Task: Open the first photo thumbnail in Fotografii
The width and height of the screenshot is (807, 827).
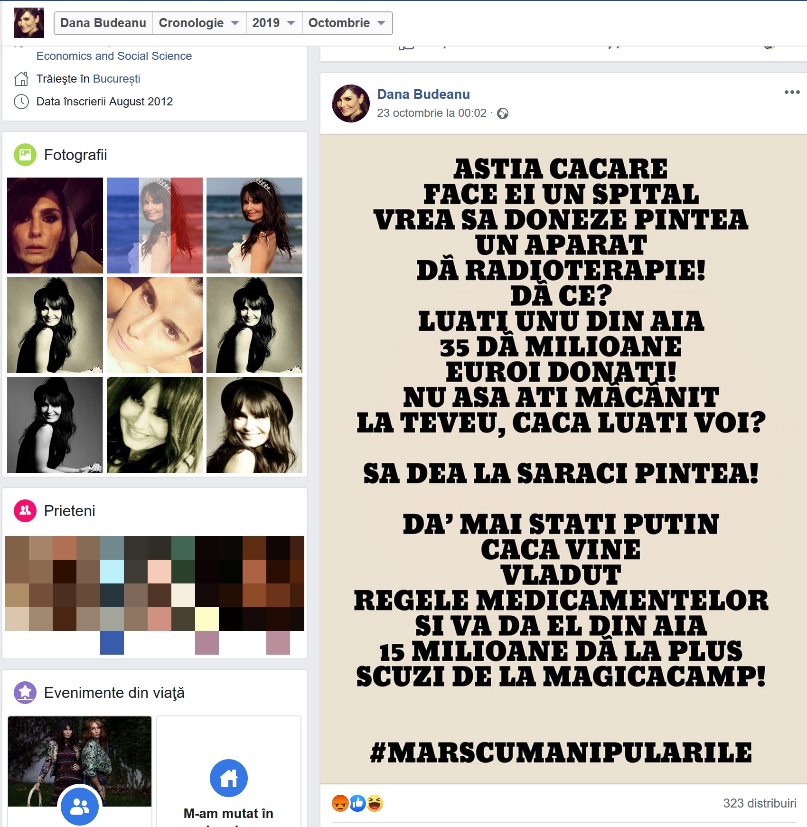Action: tap(55, 226)
